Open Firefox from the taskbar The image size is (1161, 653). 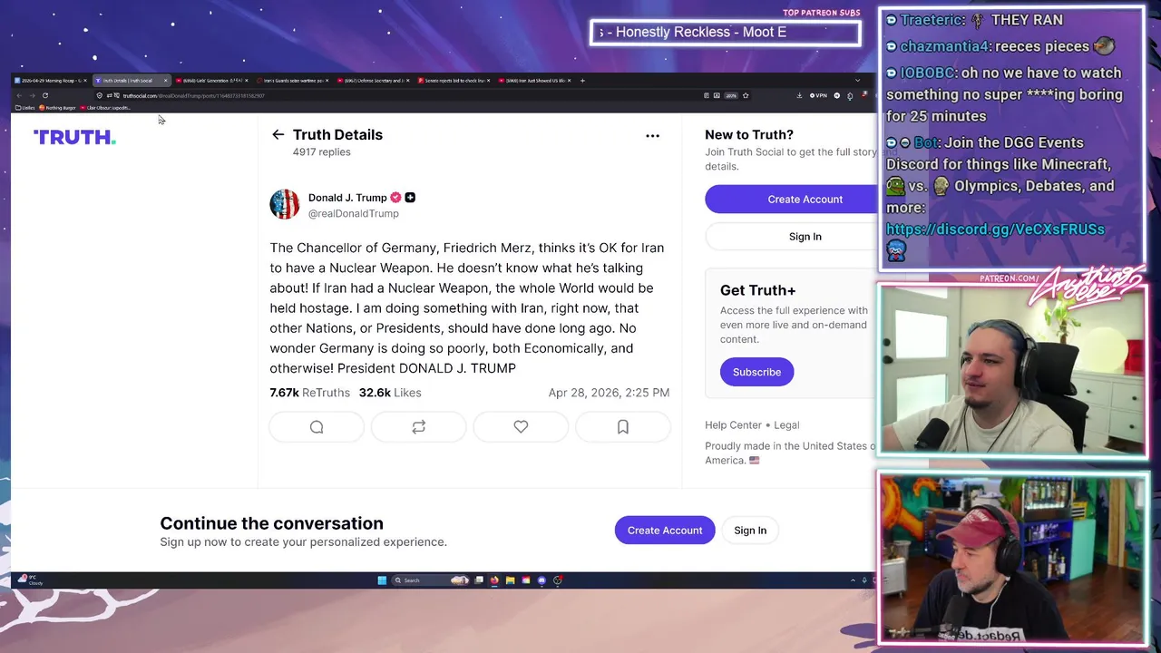click(494, 580)
